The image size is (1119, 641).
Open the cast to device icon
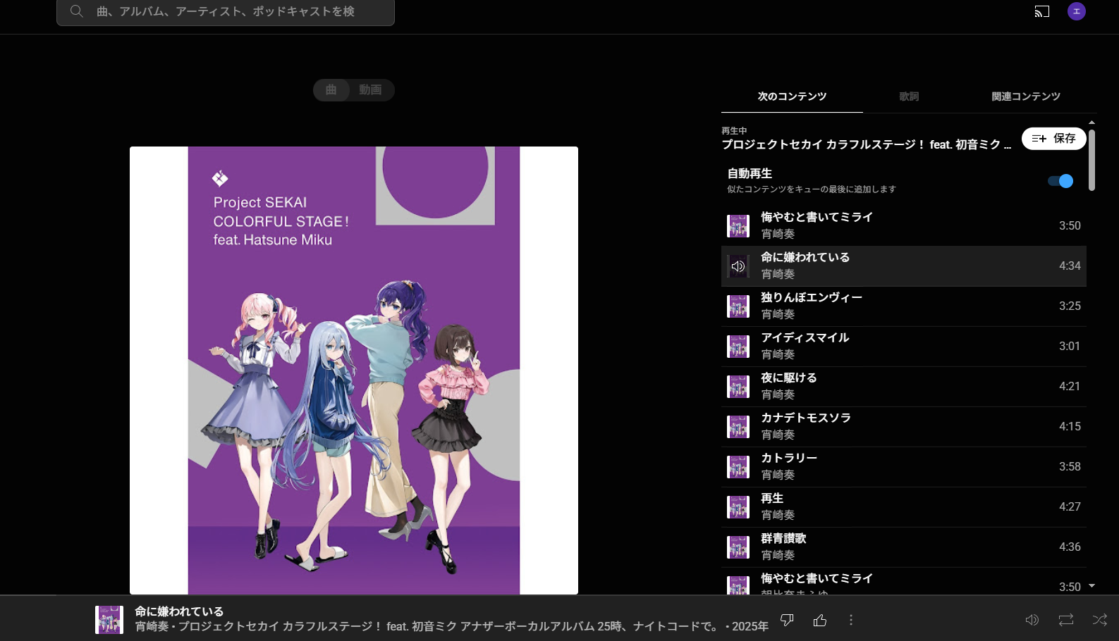point(1042,11)
